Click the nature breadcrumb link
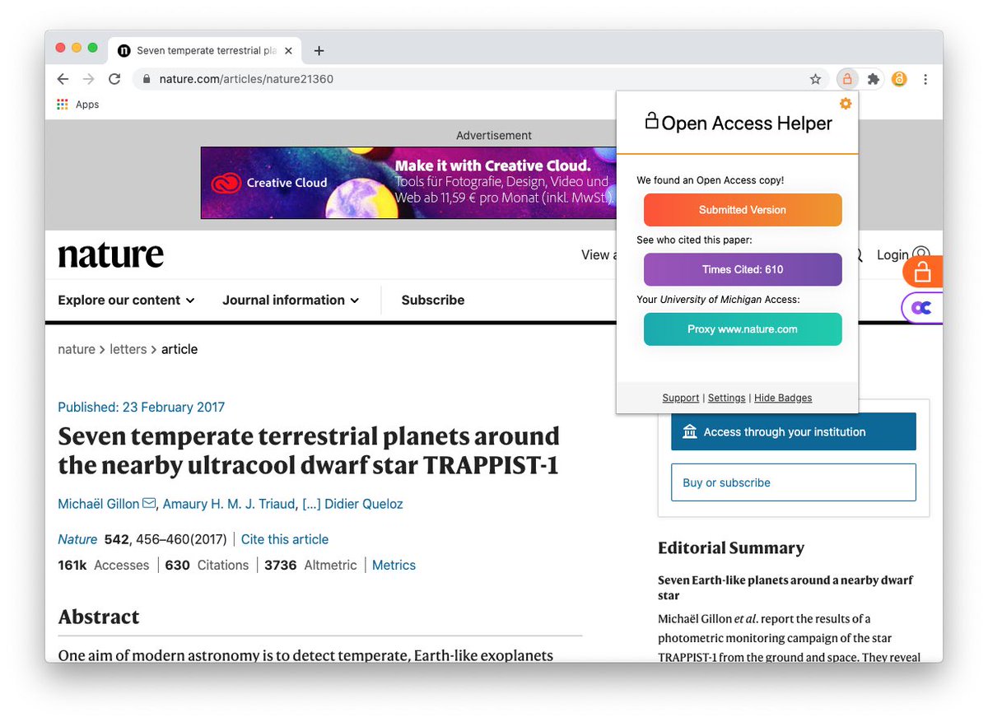 [77, 349]
